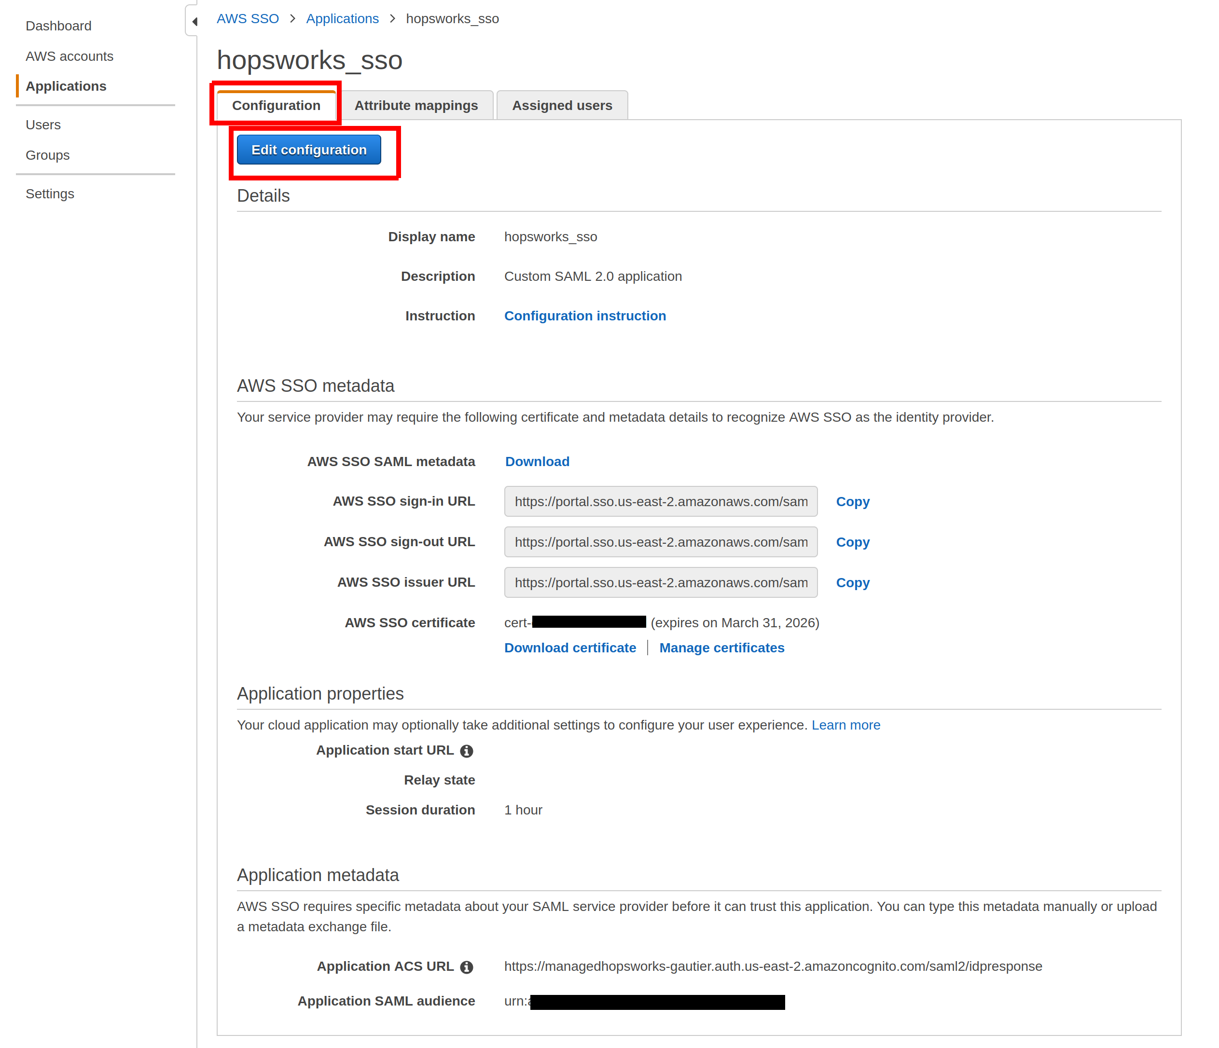Click the certificate expiry date text
1219x1048 pixels.
pyautogui.click(x=735, y=623)
